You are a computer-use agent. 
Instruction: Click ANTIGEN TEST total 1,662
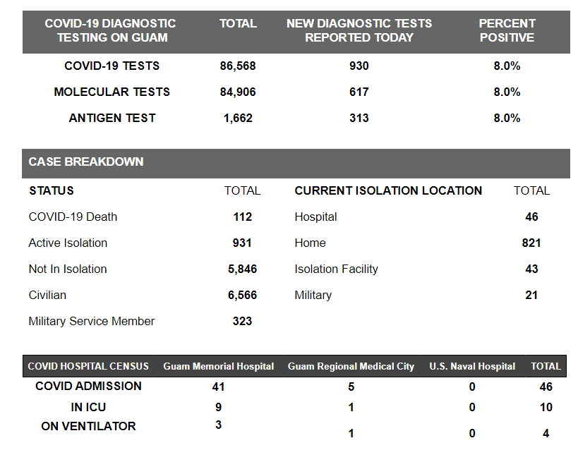coord(238,118)
